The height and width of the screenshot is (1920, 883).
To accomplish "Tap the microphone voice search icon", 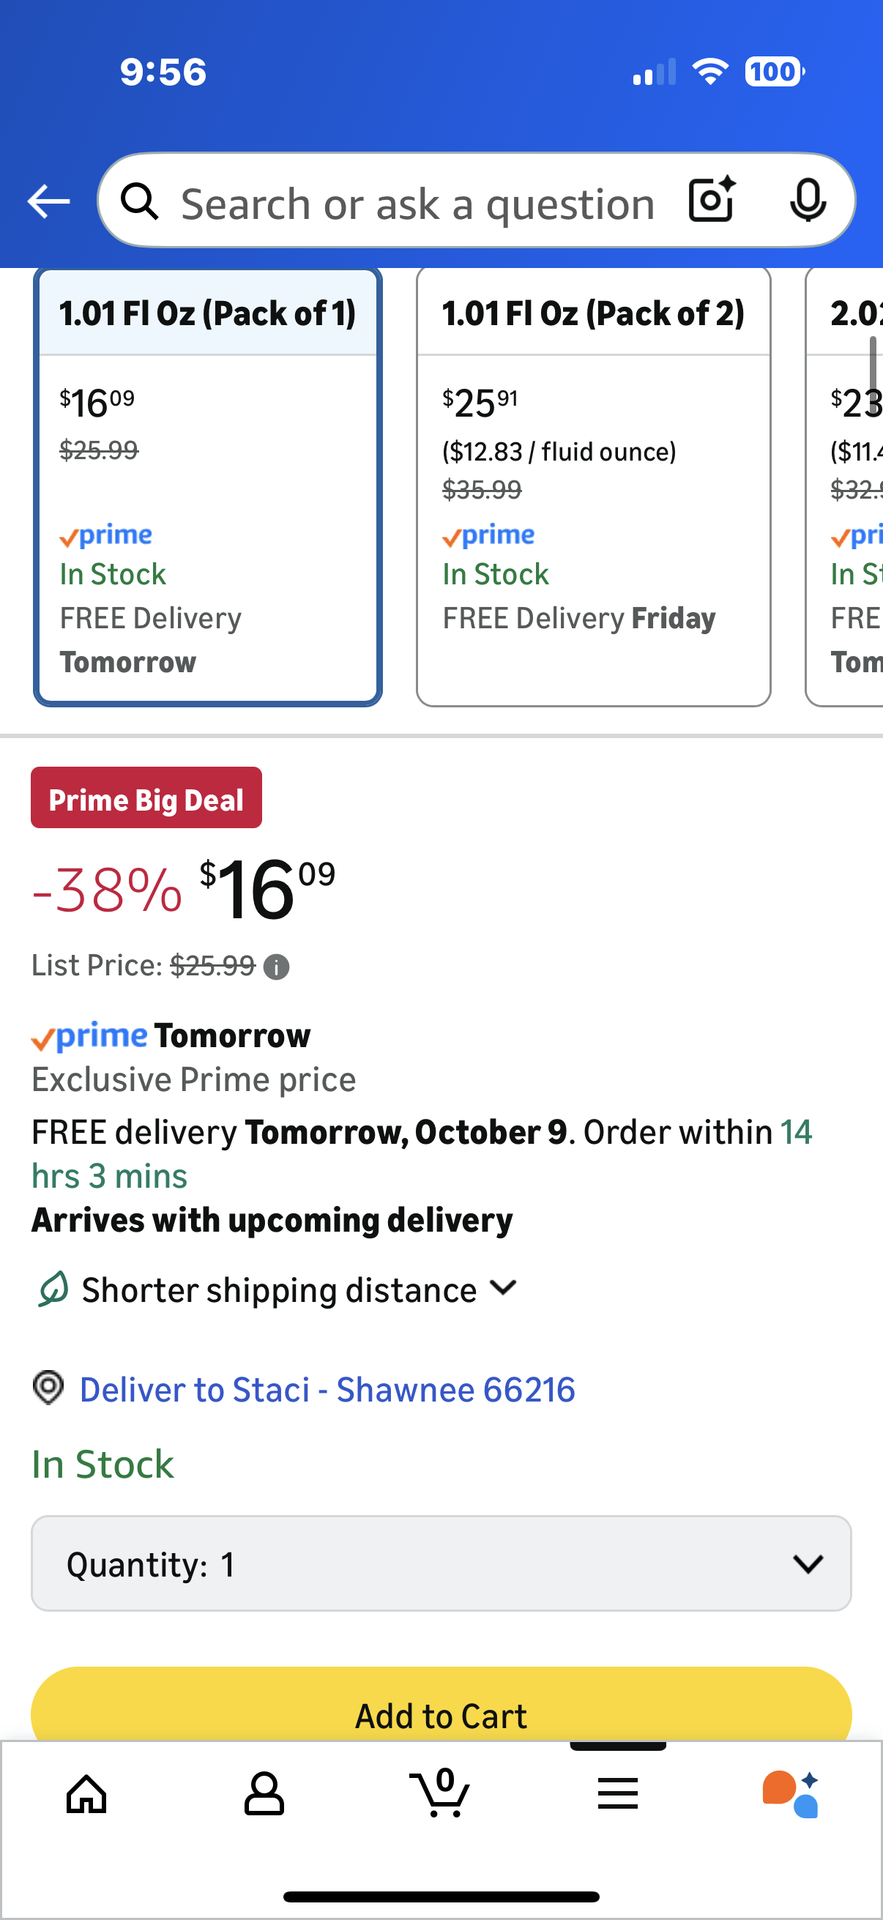I will pyautogui.click(x=807, y=201).
